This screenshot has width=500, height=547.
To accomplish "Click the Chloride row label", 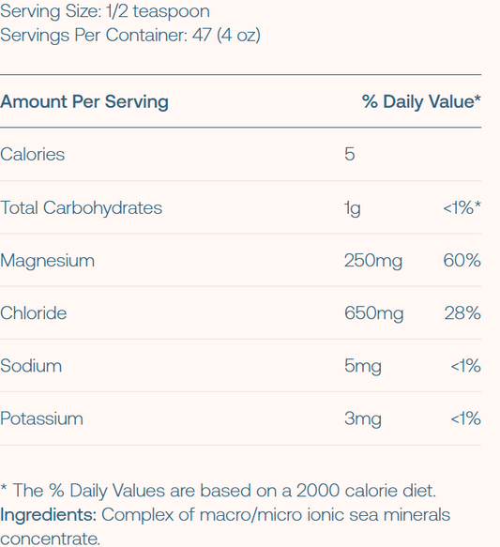I will pos(34,313).
